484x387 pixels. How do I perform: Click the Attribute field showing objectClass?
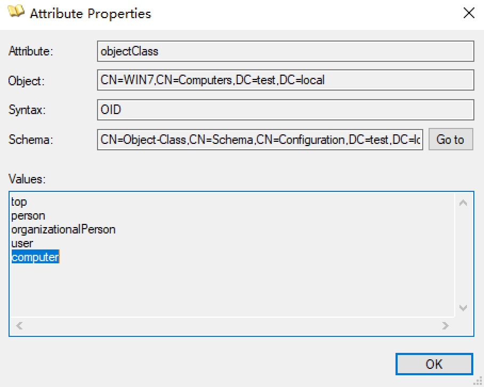point(285,52)
